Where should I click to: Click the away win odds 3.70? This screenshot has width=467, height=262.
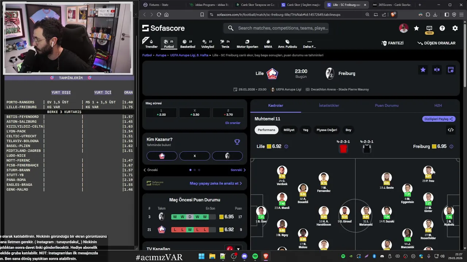tap(228, 113)
